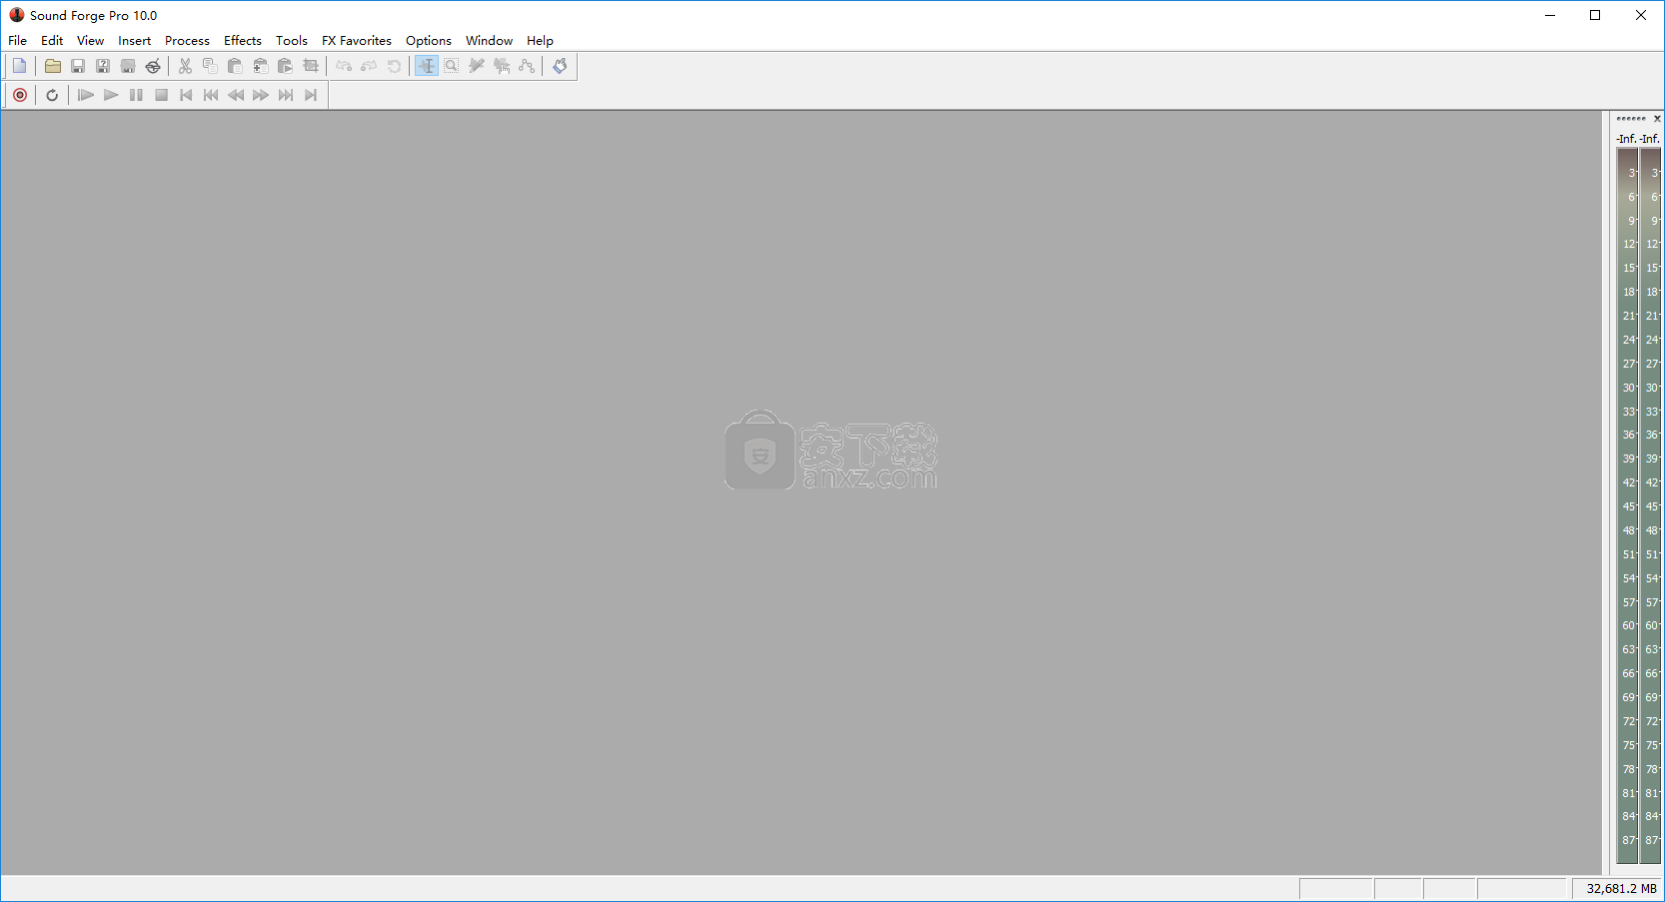Open the Window menu

489,41
